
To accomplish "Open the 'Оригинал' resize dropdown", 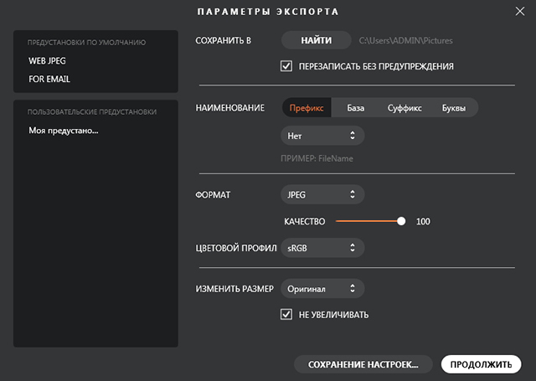I will click(322, 289).
